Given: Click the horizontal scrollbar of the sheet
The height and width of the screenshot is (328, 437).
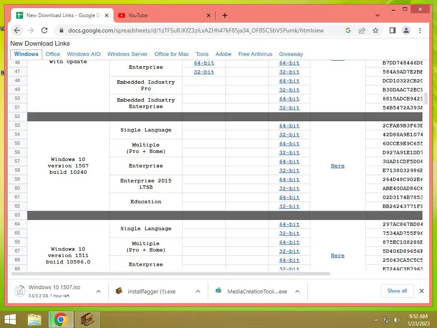Looking at the screenshot, I should 171,274.
